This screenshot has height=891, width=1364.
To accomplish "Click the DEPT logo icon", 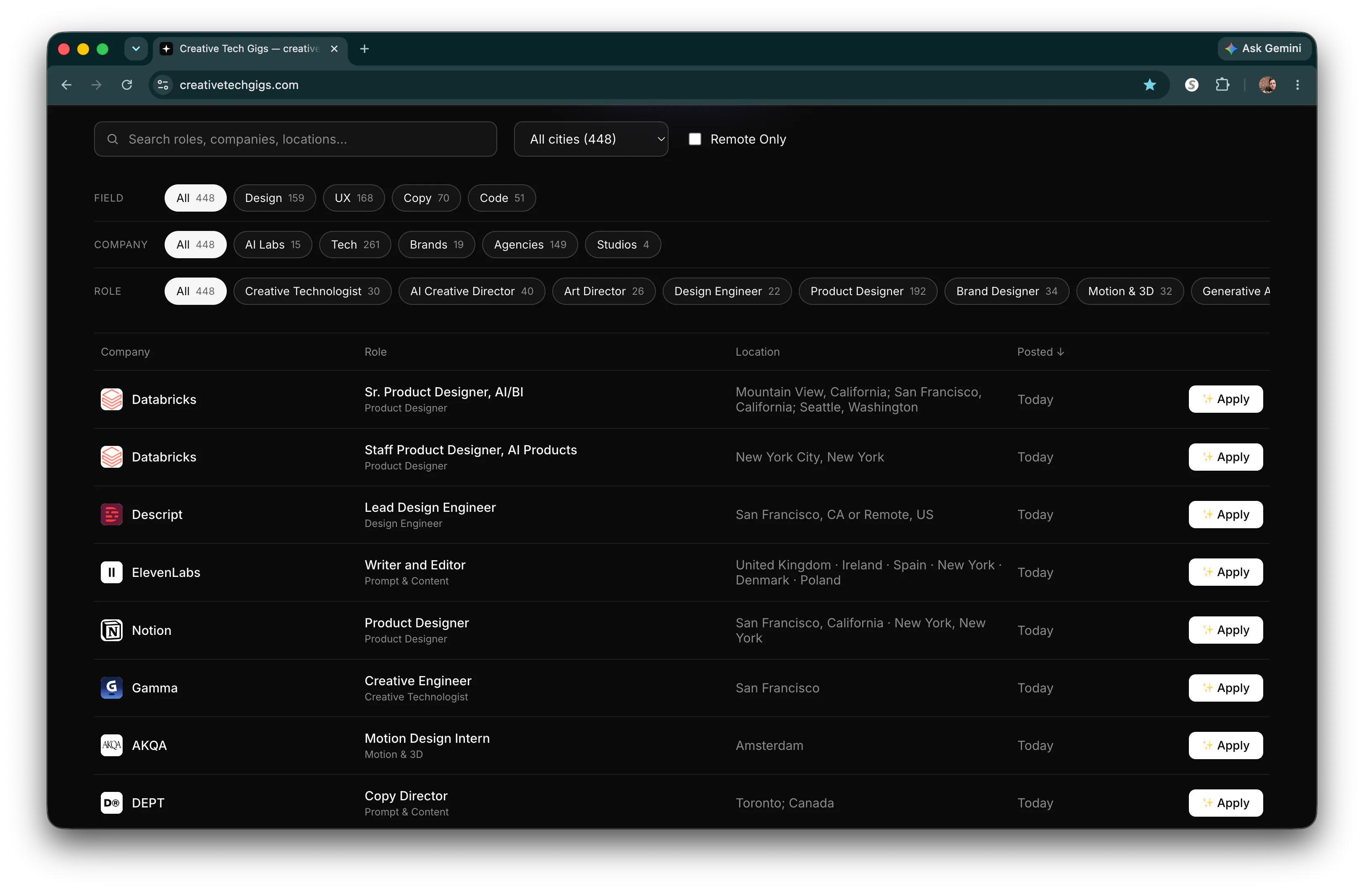I will pyautogui.click(x=112, y=803).
